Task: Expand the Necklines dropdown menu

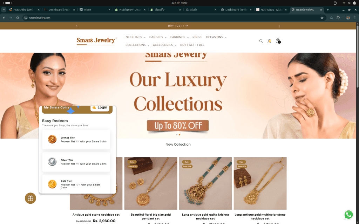Action: point(136,37)
